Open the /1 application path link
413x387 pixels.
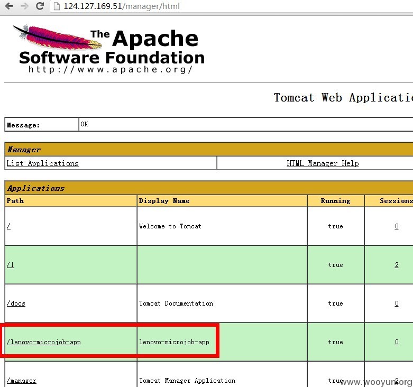click(x=10, y=265)
